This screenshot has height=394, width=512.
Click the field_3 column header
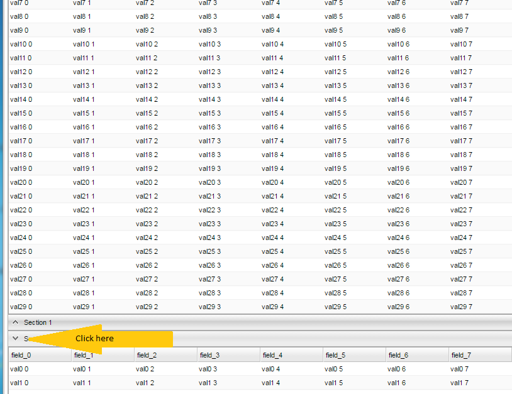pyautogui.click(x=209, y=355)
